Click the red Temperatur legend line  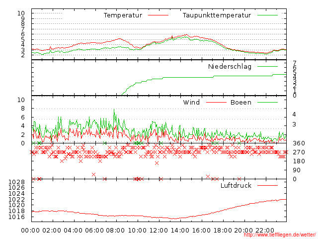(158, 15)
